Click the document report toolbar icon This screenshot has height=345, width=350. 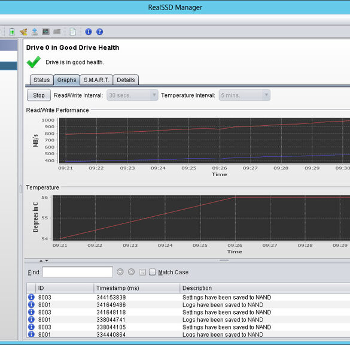coord(72,32)
